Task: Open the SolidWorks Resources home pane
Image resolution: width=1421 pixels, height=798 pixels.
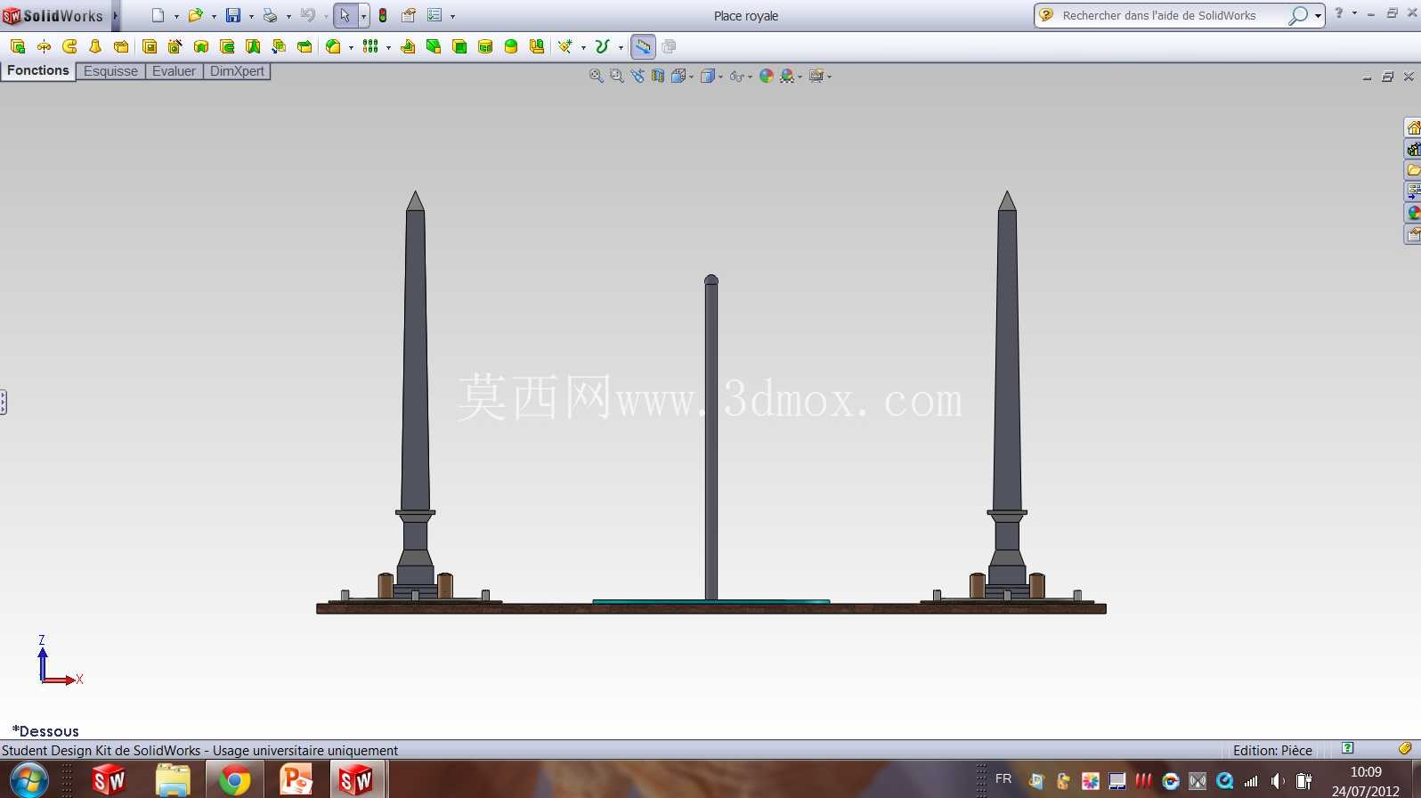Action: click(x=1413, y=127)
